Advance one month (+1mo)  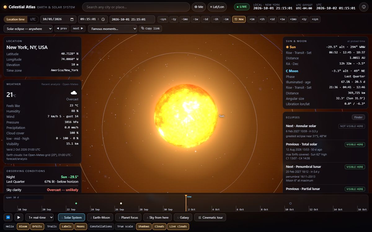tap(293, 19)
